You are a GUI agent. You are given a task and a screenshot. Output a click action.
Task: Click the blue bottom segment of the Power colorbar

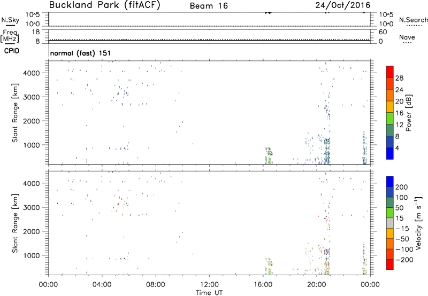coord(390,153)
